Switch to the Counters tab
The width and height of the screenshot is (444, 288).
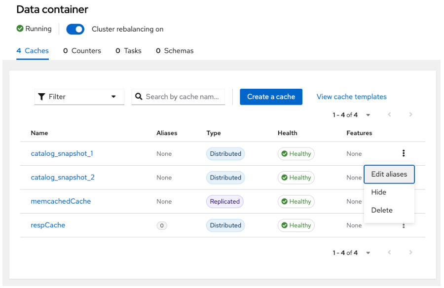[x=82, y=51]
